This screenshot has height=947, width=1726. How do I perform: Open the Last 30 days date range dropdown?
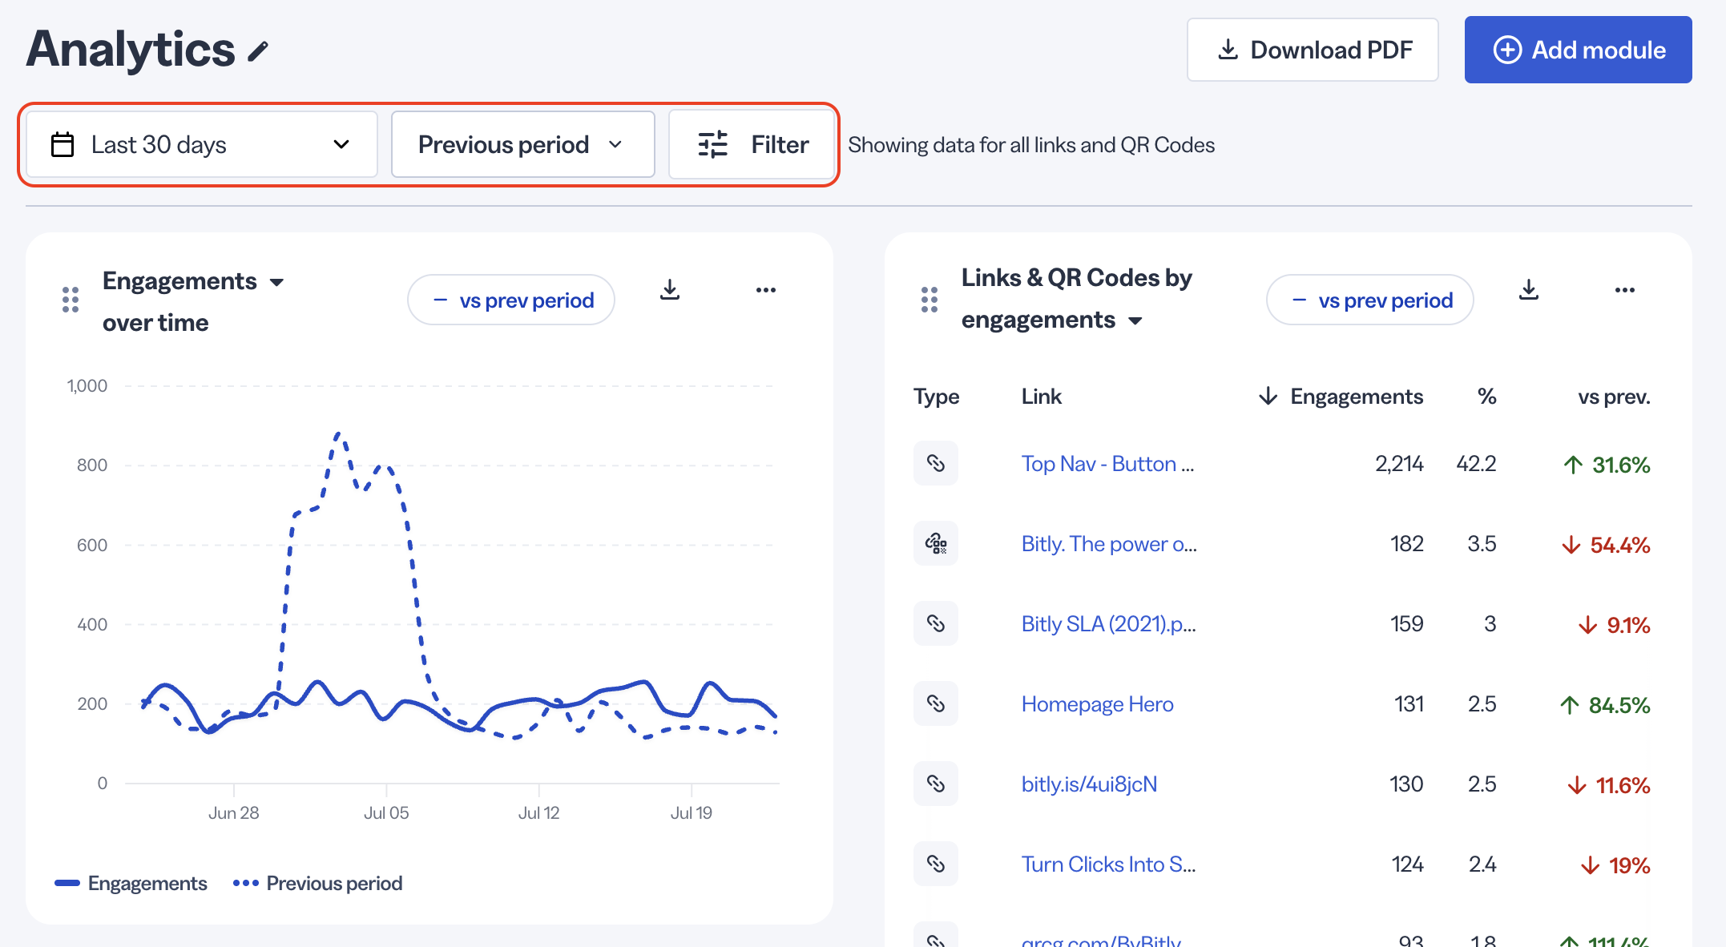[202, 144]
